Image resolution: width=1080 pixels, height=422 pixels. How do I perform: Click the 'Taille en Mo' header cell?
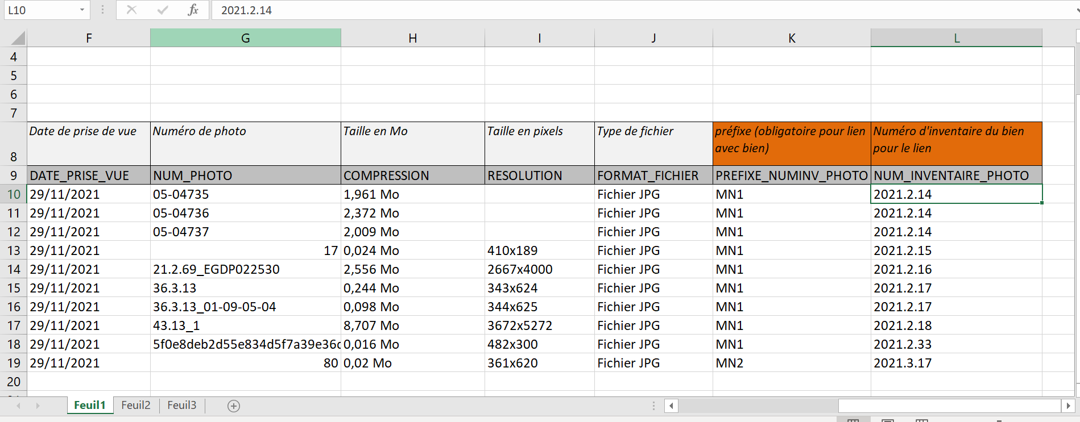coord(413,144)
